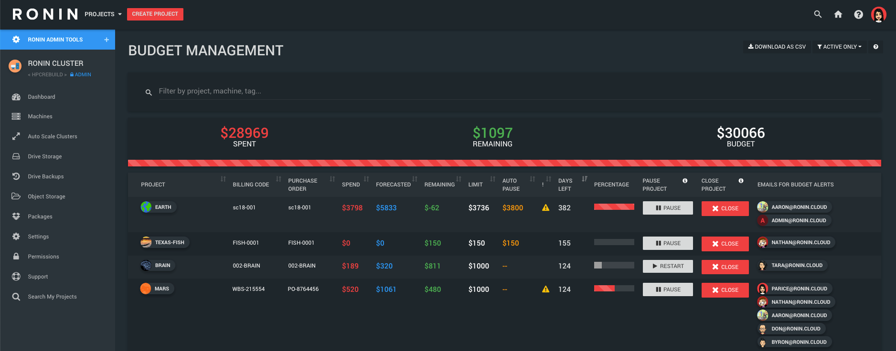Open the Active Only filter dropdown
This screenshot has width=896, height=351.
point(839,47)
